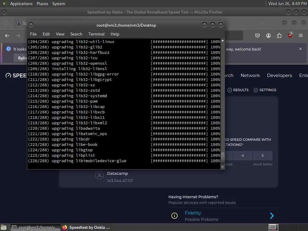Screen dimensions: 308x231
Task: Click the Firefox window menu icon in titlebar
Action: (4, 12)
